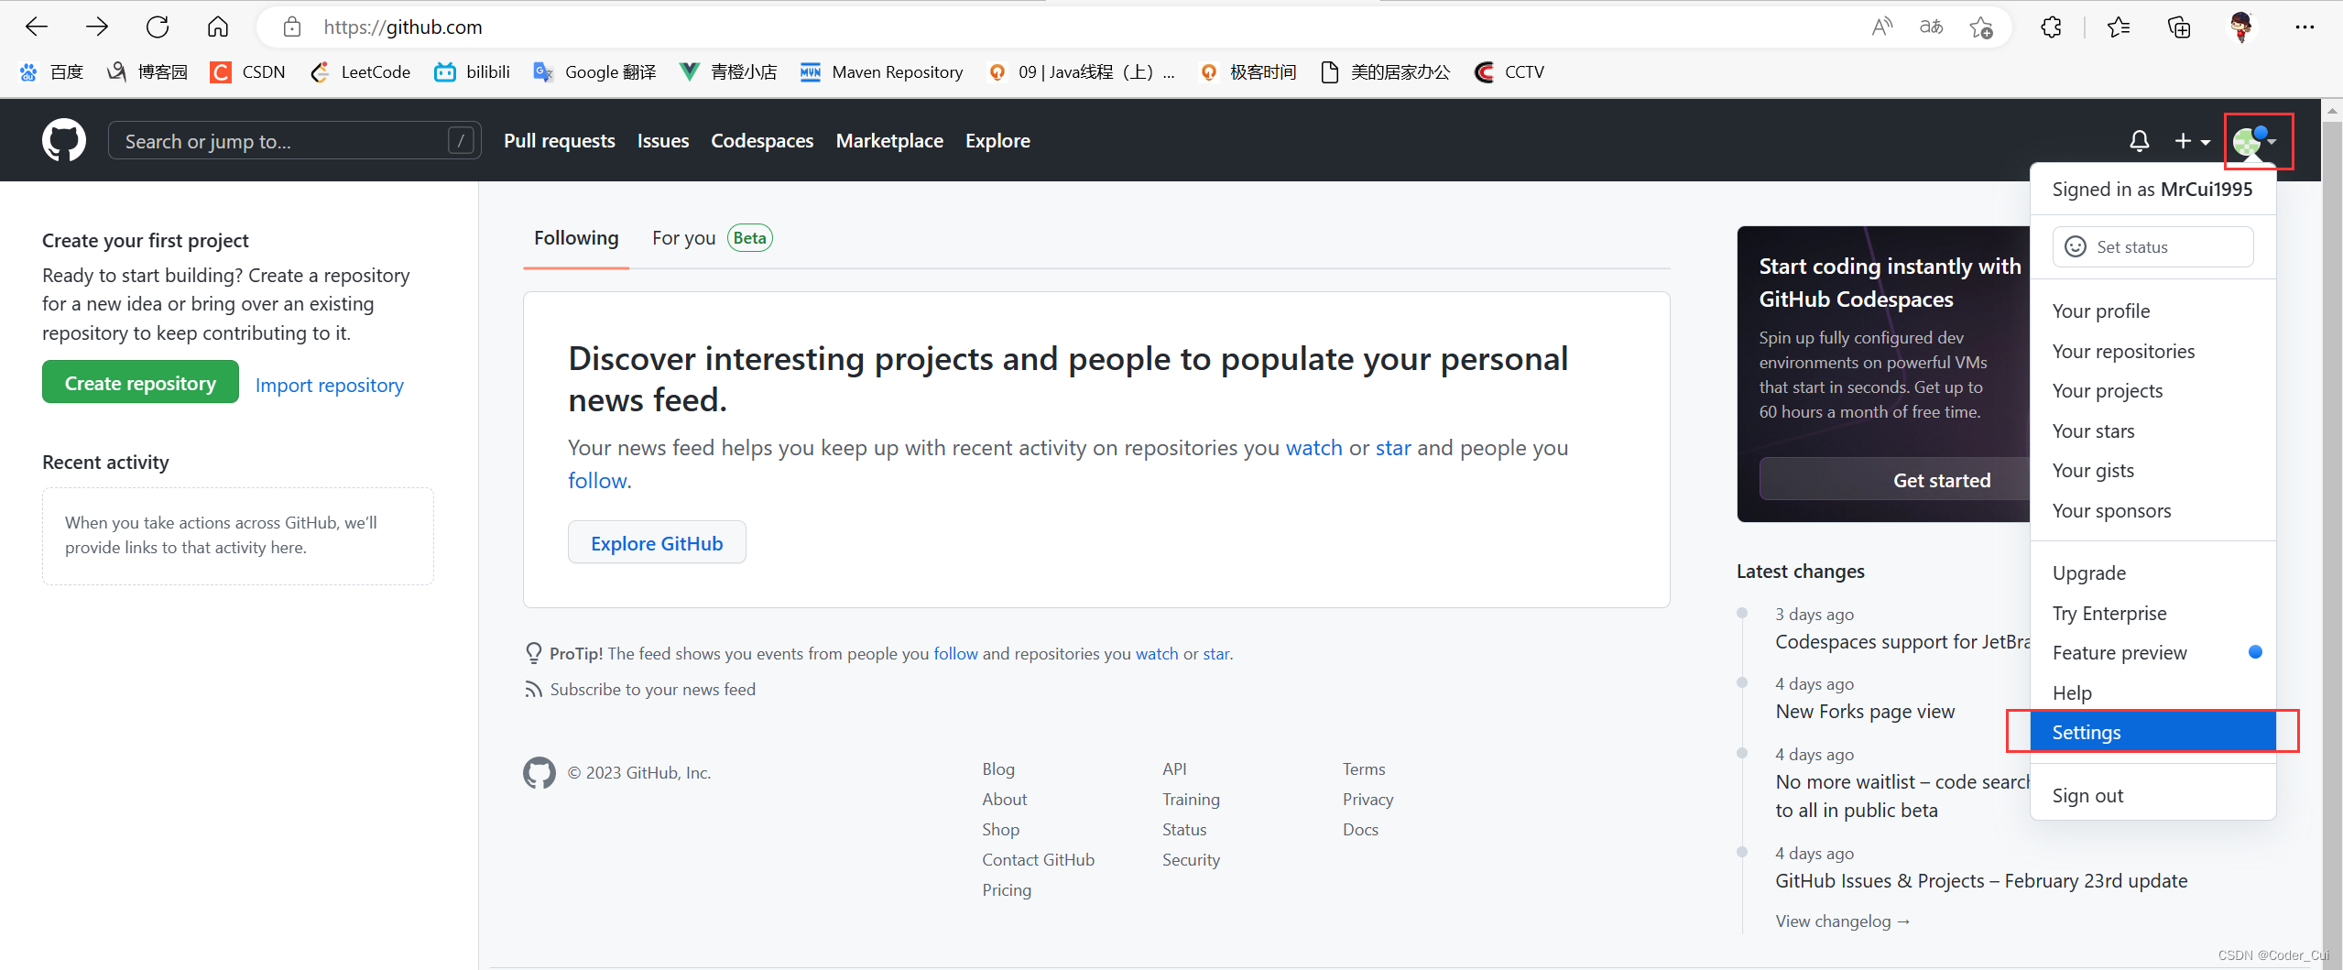The height and width of the screenshot is (970, 2343).
Task: Reload the page with refresh icon
Action: (x=158, y=27)
